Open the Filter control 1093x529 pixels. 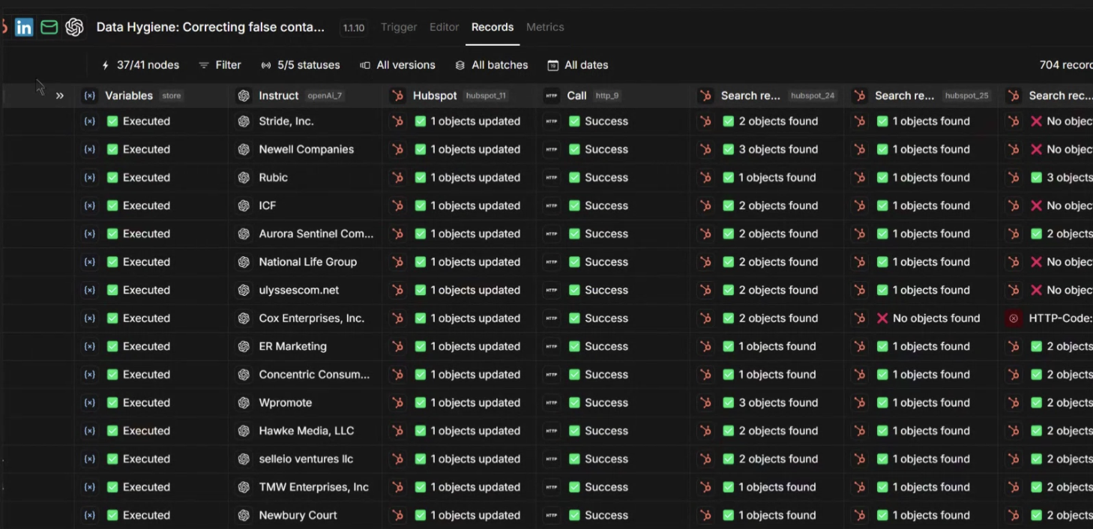220,65
